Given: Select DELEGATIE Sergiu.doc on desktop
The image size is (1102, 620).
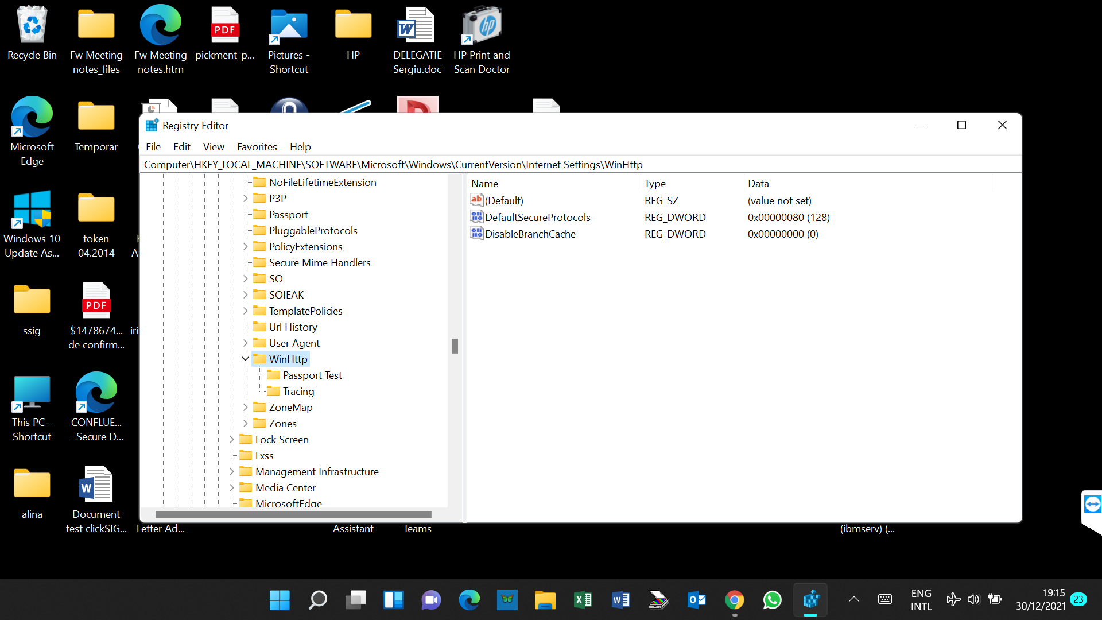Looking at the screenshot, I should click(x=417, y=40).
